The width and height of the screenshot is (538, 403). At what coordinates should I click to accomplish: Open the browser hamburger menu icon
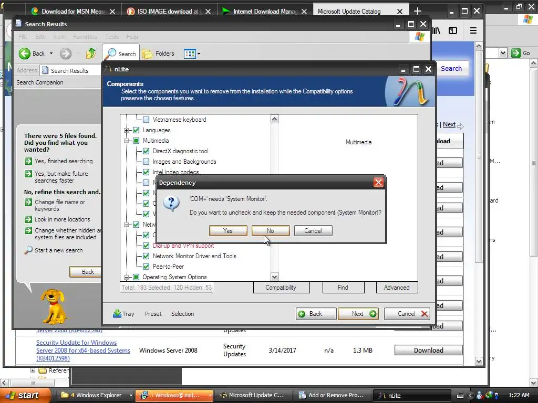(473, 30)
